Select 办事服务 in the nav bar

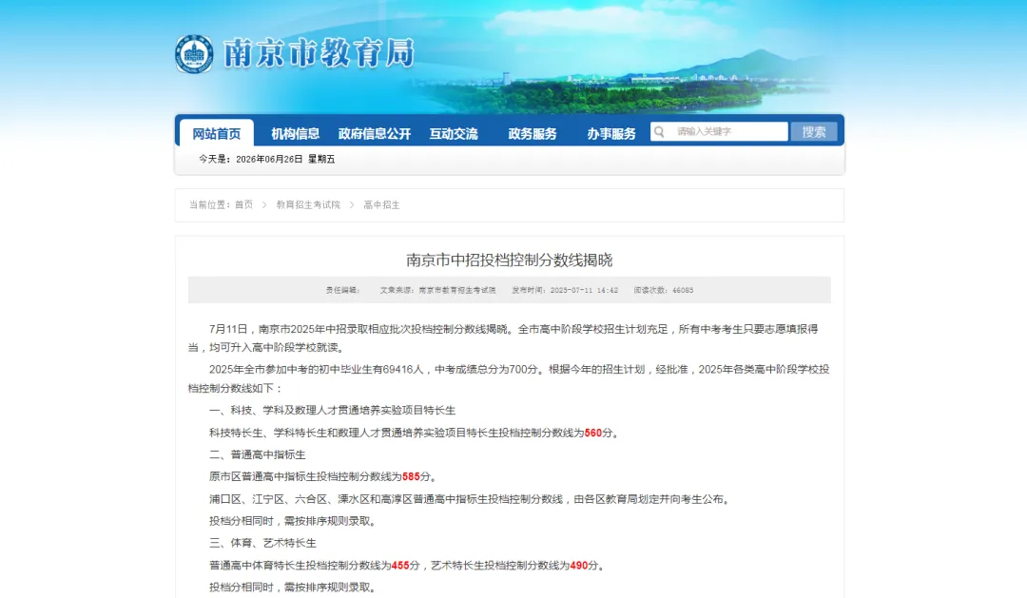[x=611, y=134]
